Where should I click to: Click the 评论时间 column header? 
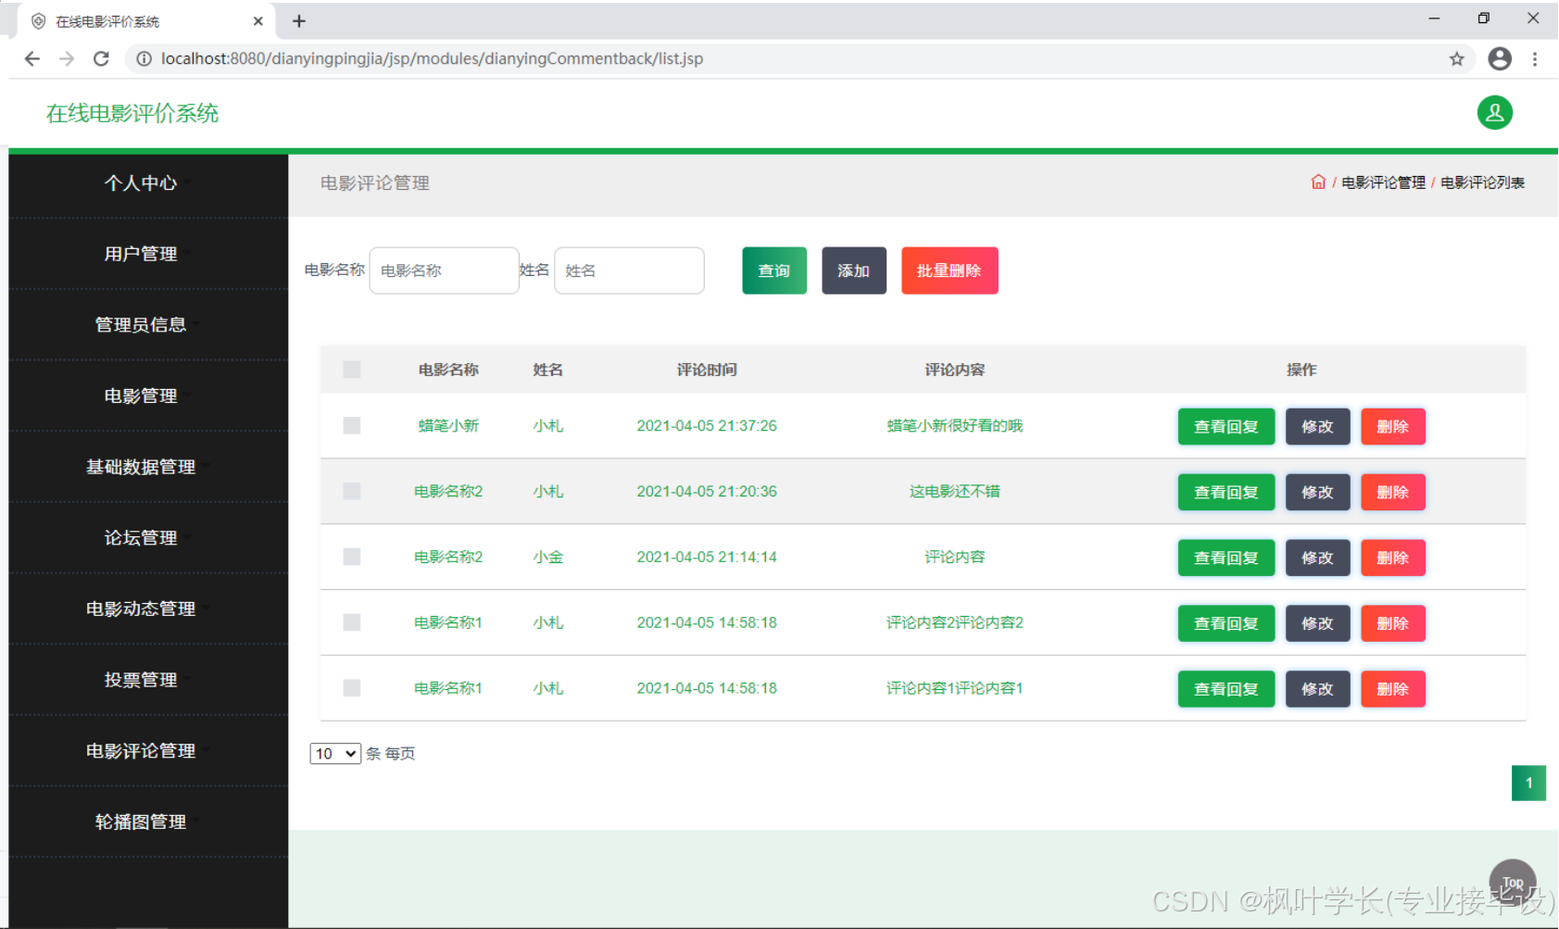(707, 370)
